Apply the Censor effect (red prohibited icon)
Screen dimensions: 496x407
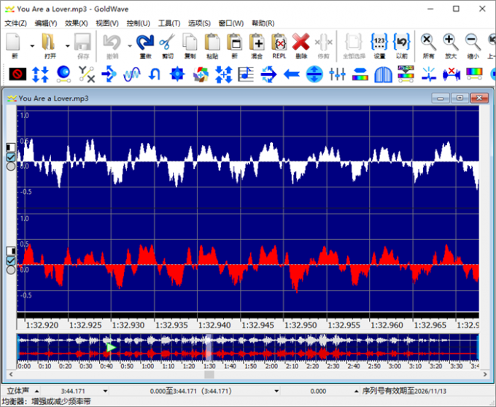(x=18, y=74)
